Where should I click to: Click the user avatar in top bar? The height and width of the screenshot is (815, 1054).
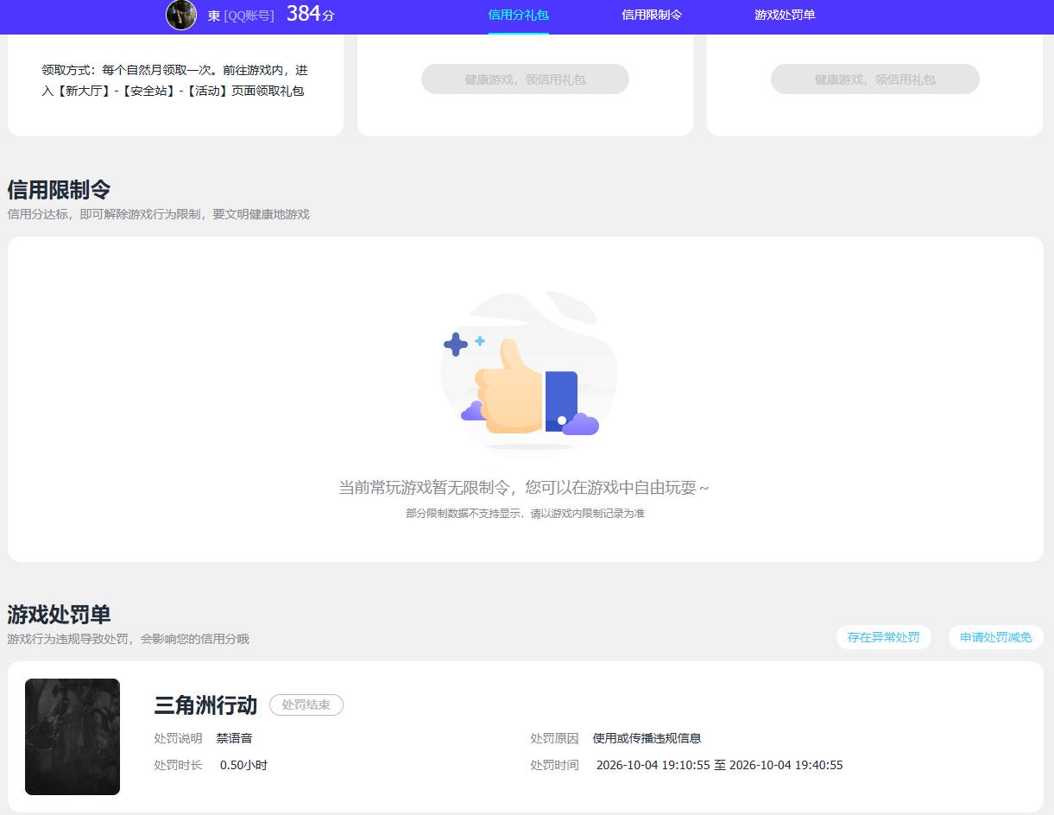[x=181, y=15]
